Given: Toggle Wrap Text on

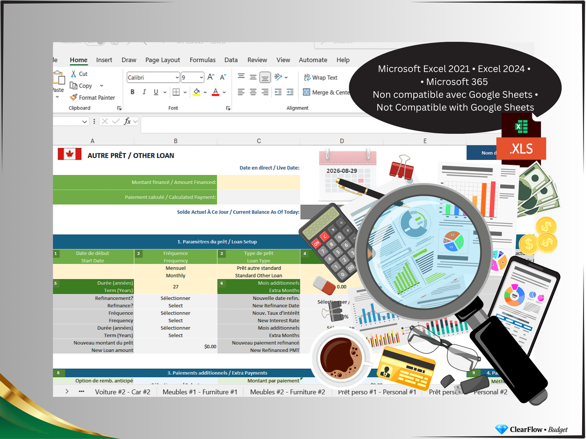Looking at the screenshot, I should point(320,78).
